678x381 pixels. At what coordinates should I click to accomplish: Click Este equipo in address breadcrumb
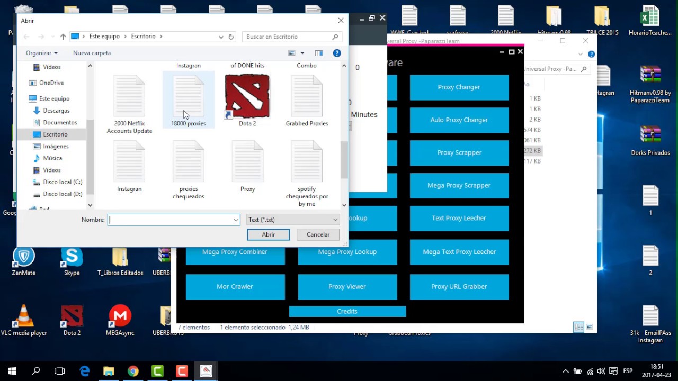pyautogui.click(x=104, y=37)
